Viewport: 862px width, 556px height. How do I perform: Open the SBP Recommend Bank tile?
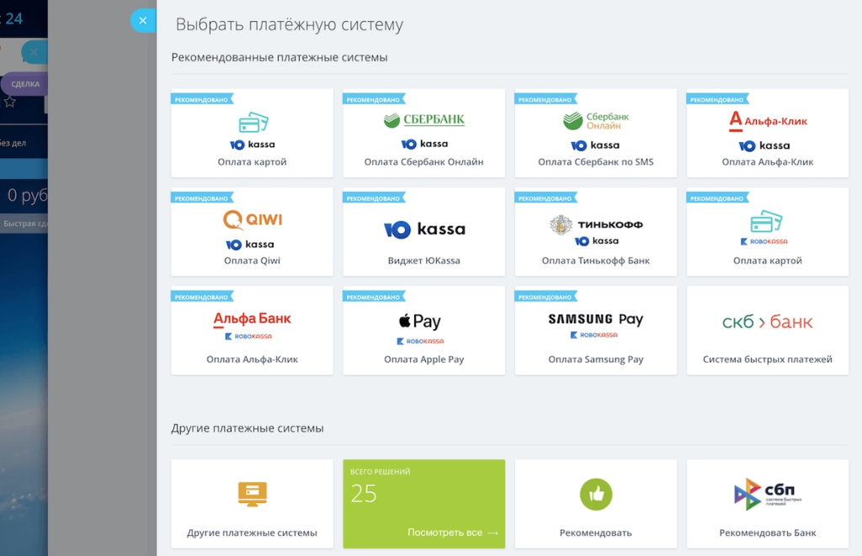(767, 504)
